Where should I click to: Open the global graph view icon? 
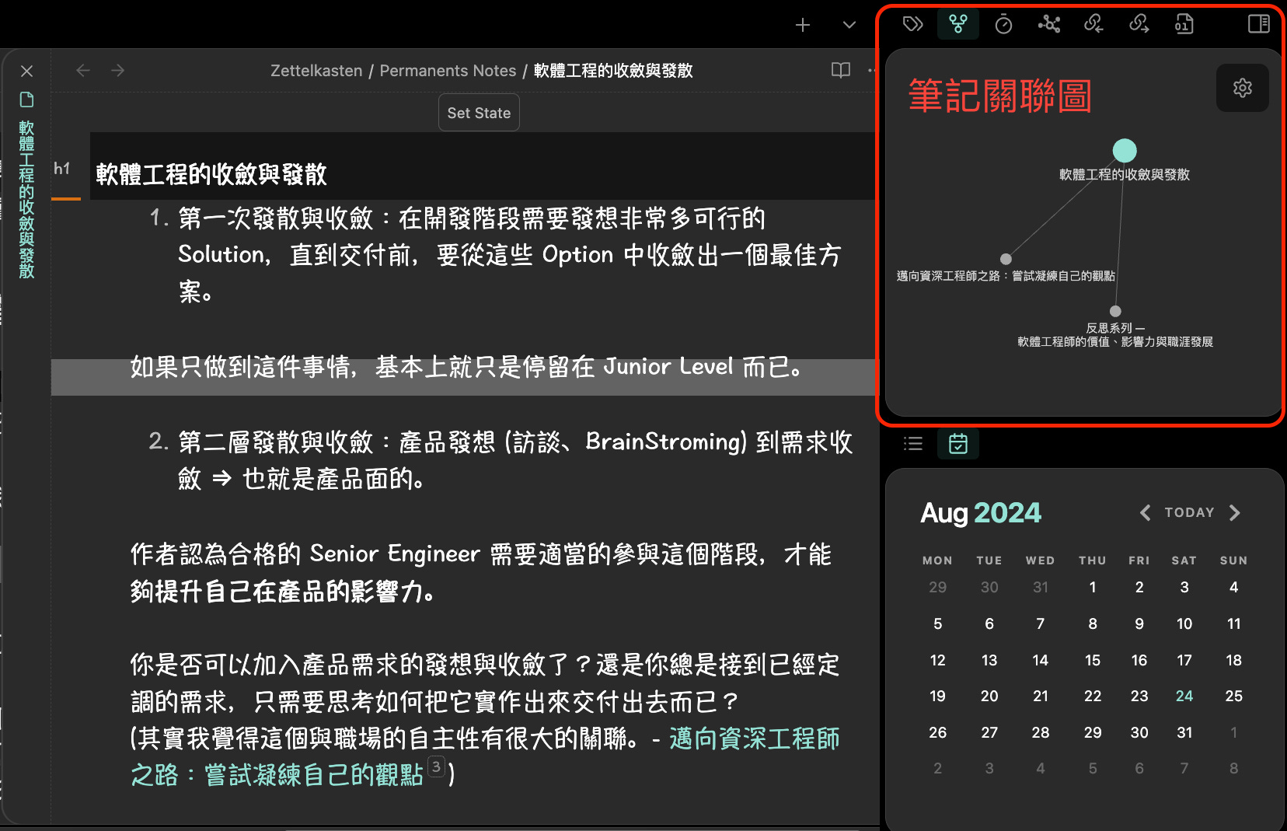[1048, 24]
